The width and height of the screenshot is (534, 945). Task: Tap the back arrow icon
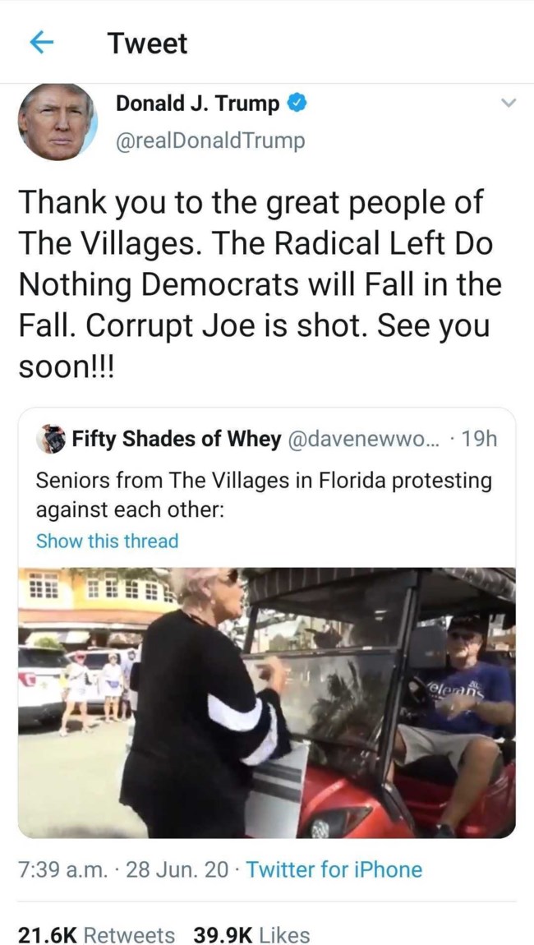[41, 44]
